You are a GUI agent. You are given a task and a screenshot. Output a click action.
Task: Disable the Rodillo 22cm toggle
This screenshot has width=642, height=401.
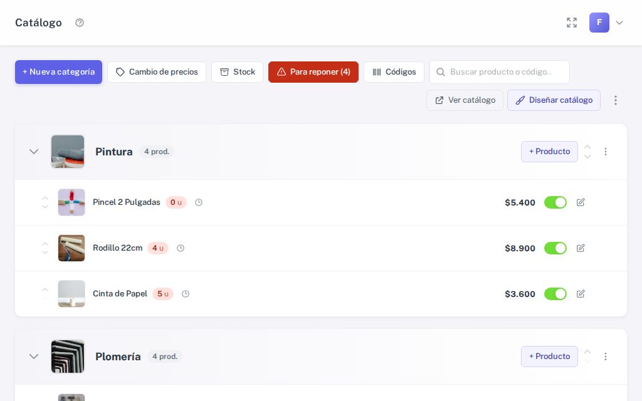coord(555,248)
